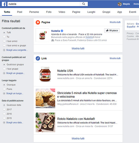
Task: Select Qualsiasi gruppo radio button
Action: pyautogui.click(x=4, y=64)
